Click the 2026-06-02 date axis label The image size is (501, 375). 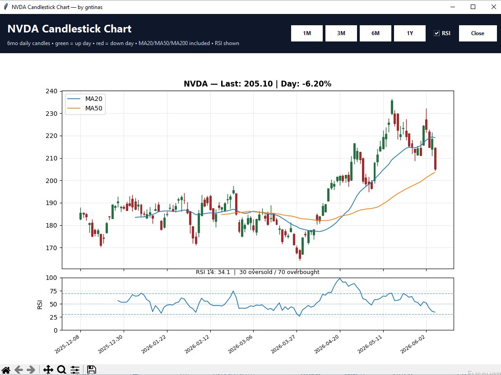click(x=413, y=345)
